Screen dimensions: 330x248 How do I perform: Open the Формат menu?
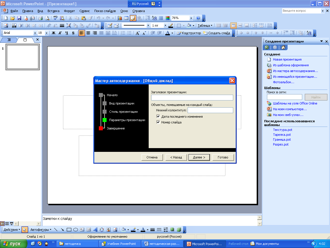69,11
